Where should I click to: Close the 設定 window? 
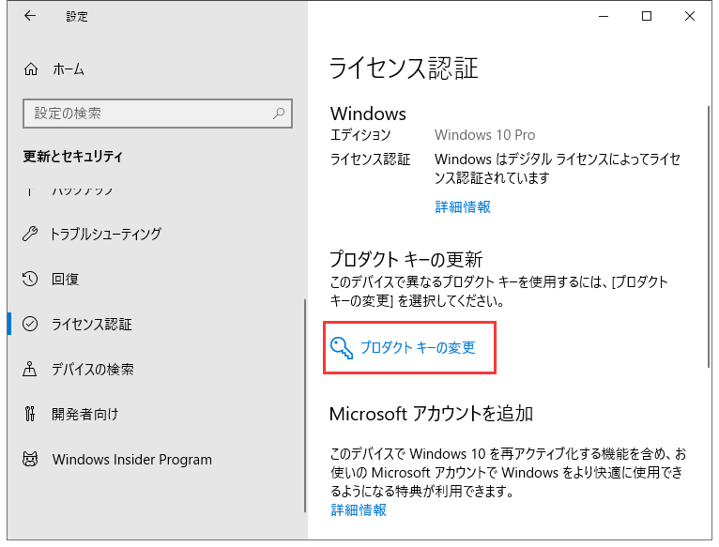tap(690, 16)
